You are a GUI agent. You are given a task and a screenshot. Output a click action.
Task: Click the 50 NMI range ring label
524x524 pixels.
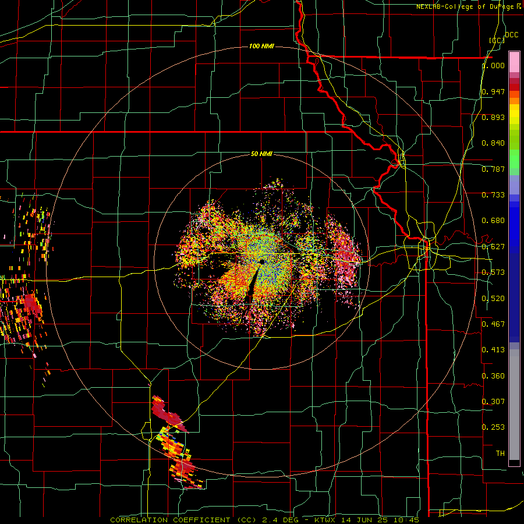point(261,154)
